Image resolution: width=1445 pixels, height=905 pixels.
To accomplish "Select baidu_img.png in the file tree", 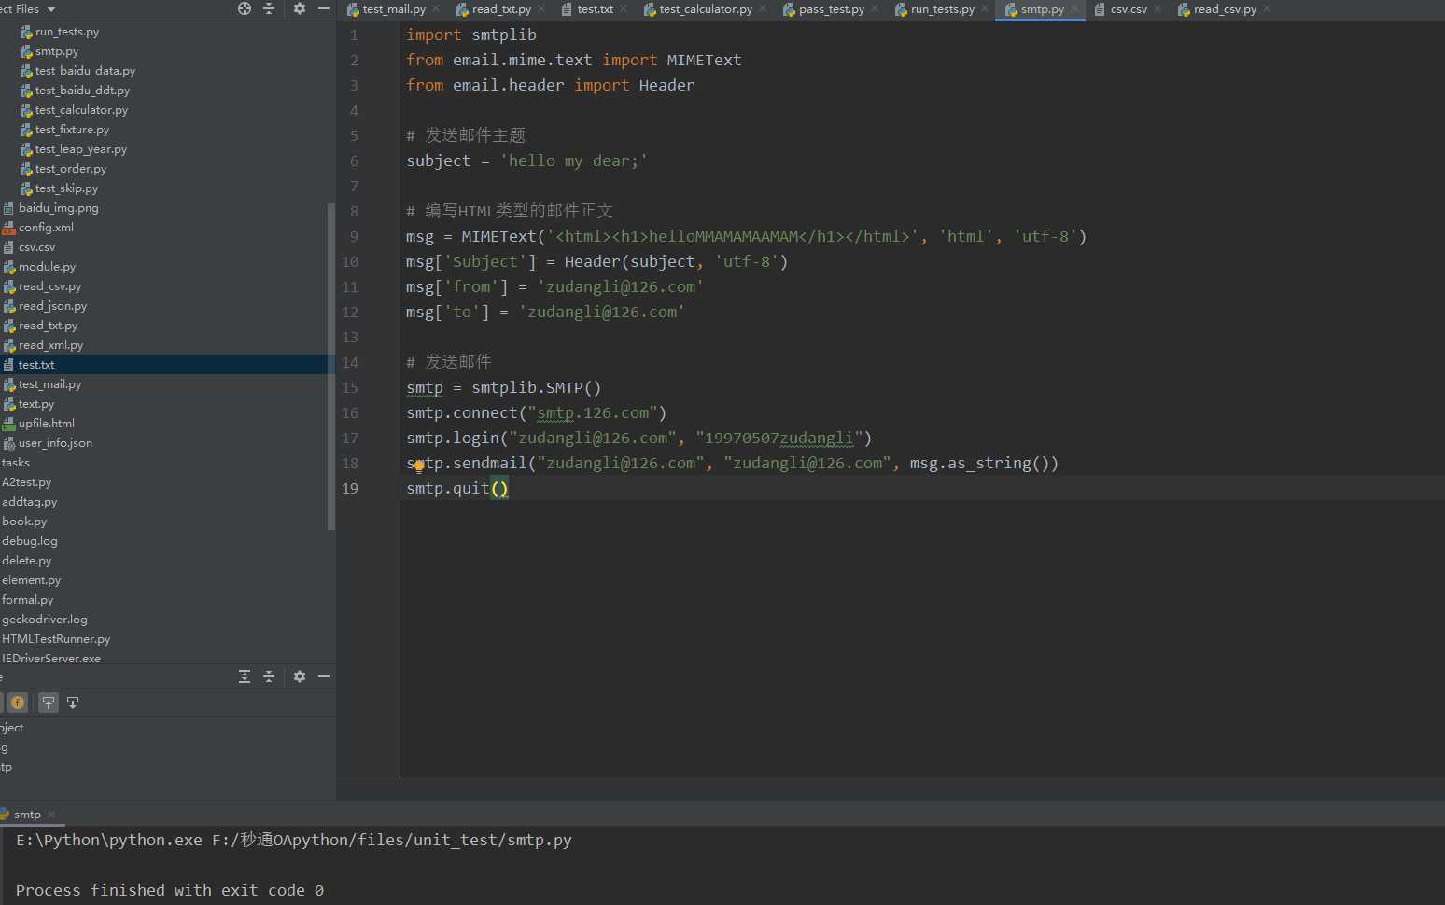I will point(58,208).
